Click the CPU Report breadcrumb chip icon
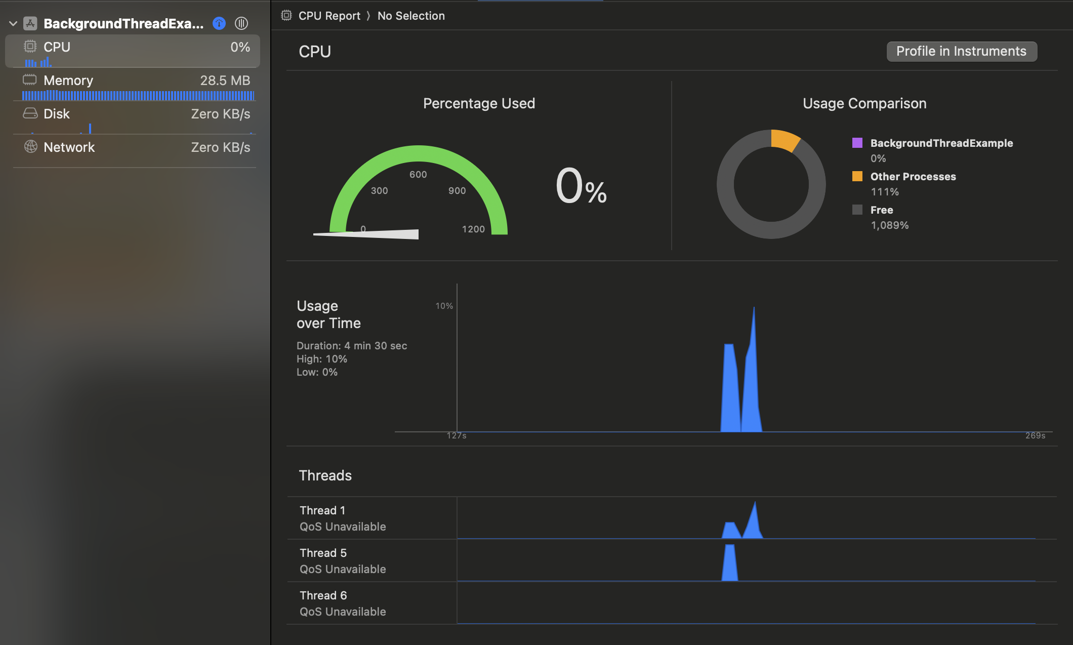 point(286,16)
